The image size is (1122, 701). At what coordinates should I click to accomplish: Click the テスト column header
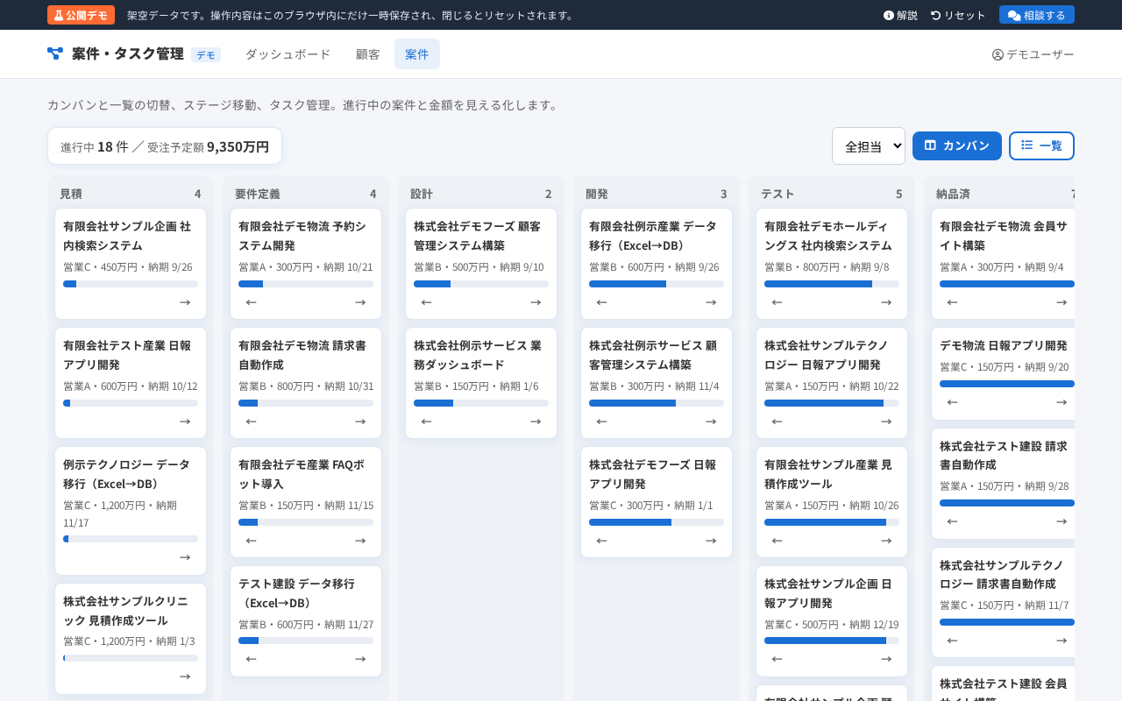(x=832, y=194)
